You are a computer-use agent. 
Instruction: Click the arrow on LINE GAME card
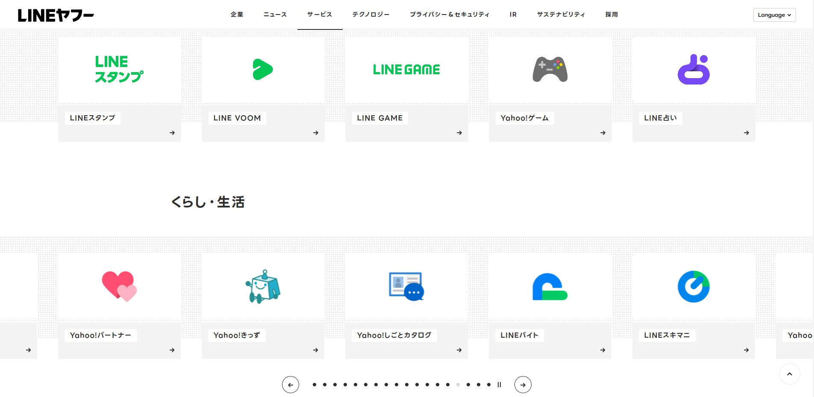coord(459,133)
